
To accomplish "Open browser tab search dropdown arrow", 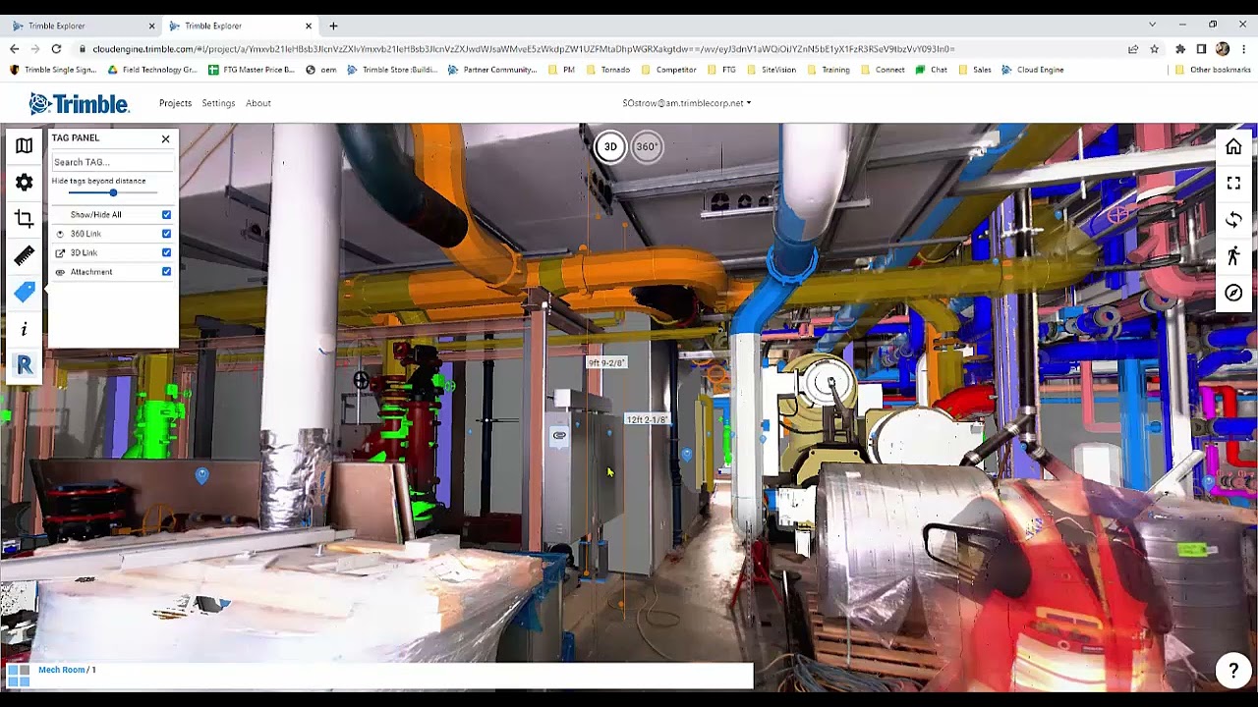I will pos(1152,25).
